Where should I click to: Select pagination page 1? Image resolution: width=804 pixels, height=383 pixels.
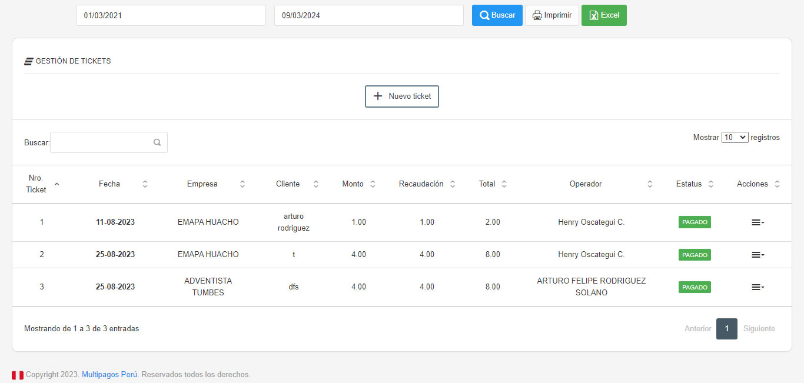coord(727,329)
